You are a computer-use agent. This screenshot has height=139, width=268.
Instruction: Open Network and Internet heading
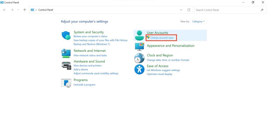pyautogui.click(x=90, y=51)
